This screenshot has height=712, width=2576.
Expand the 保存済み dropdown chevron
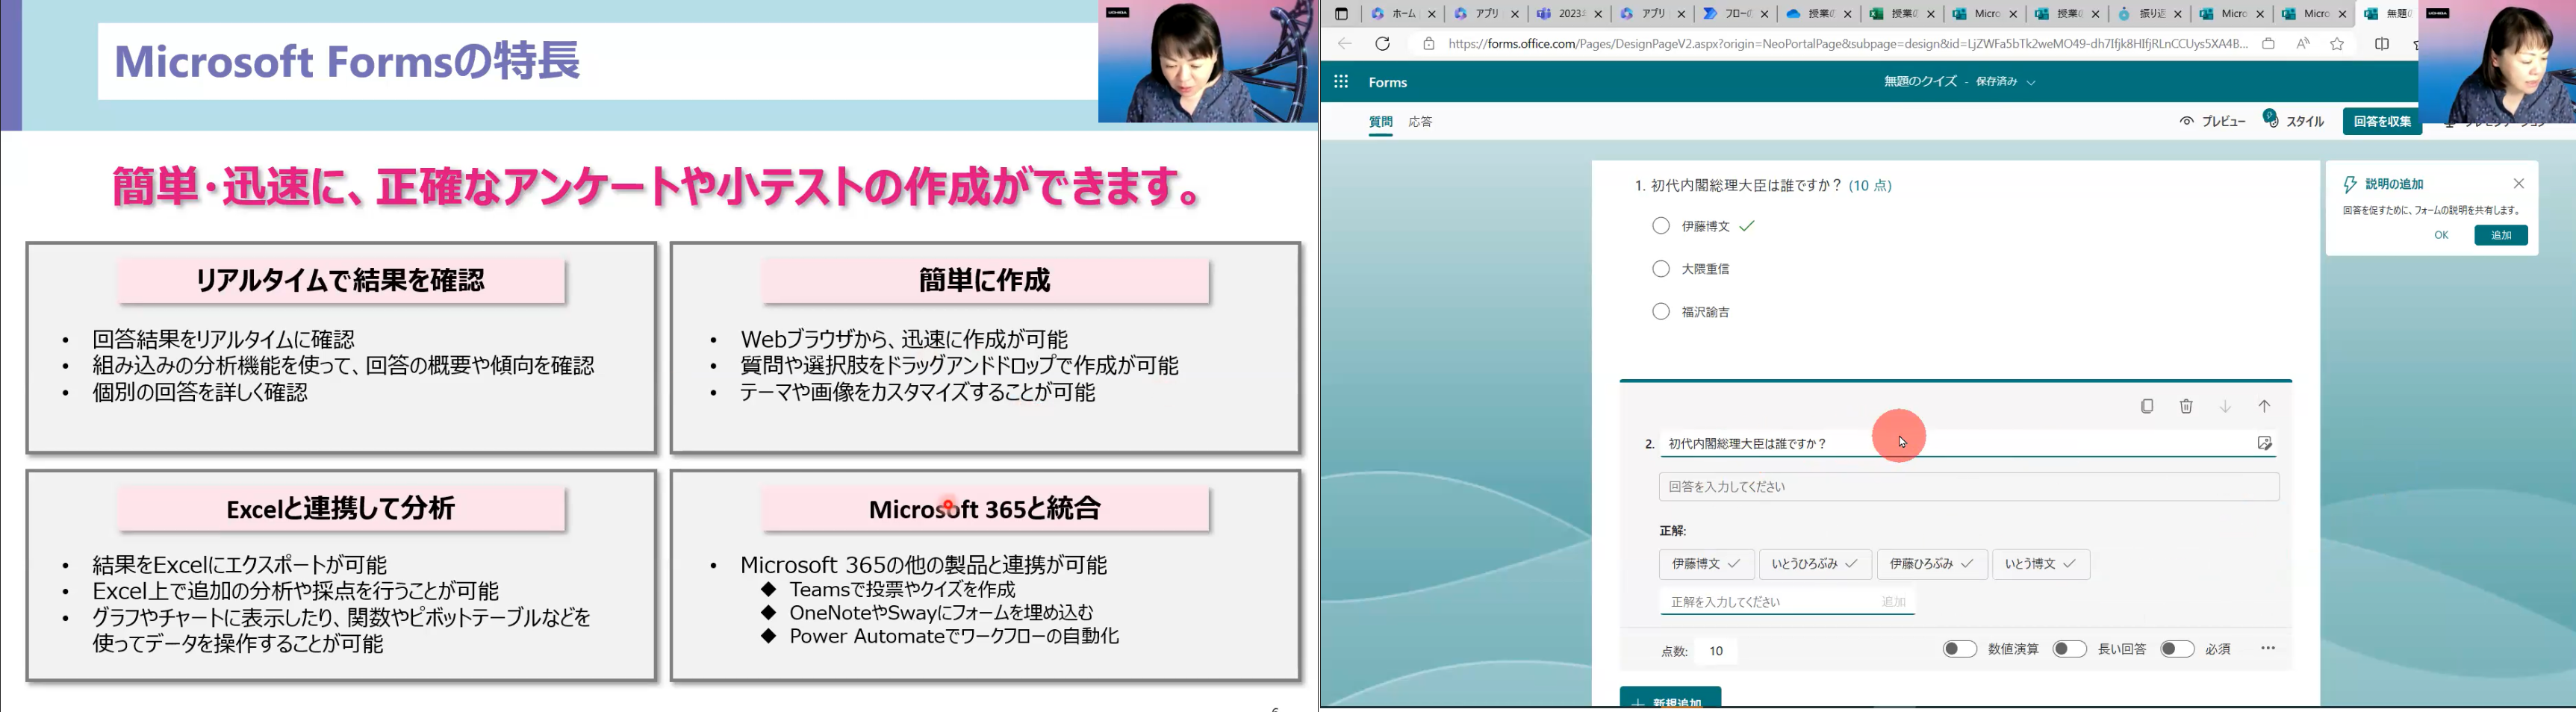pyautogui.click(x=2031, y=82)
